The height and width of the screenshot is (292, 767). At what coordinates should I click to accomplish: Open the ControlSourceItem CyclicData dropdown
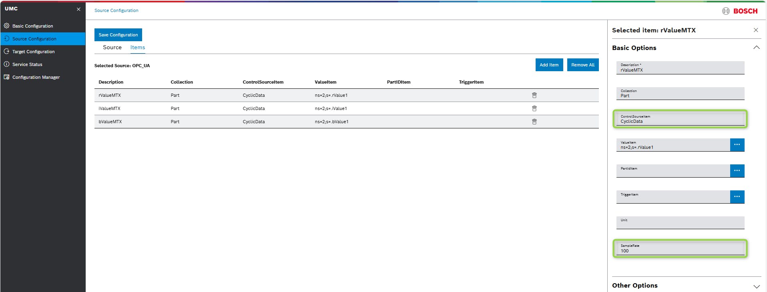680,119
